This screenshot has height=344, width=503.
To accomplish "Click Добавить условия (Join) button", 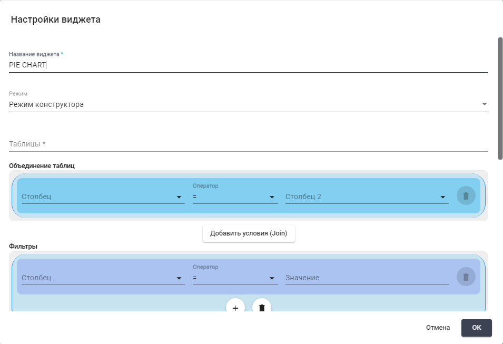I will pyautogui.click(x=249, y=233).
